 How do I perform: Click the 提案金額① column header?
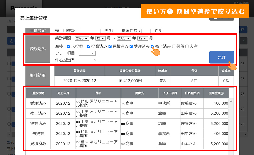tap(215, 93)
